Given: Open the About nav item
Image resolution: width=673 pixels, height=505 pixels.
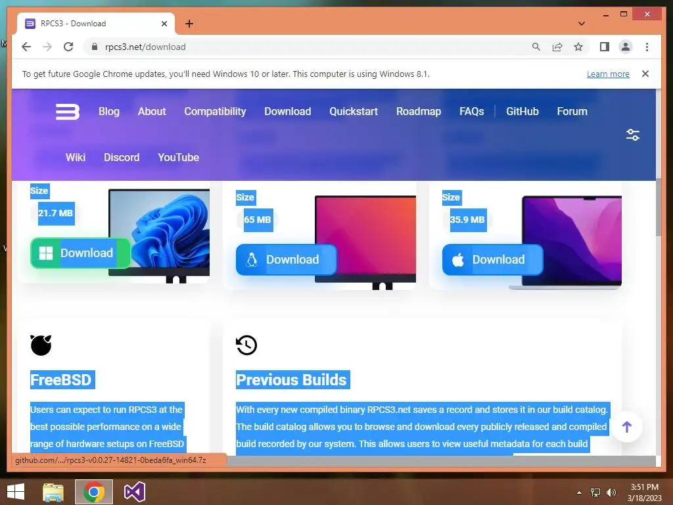Looking at the screenshot, I should tap(152, 112).
